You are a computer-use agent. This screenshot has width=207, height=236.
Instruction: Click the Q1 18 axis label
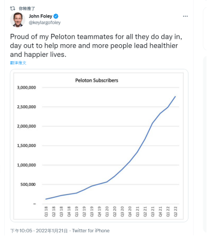point(46,211)
